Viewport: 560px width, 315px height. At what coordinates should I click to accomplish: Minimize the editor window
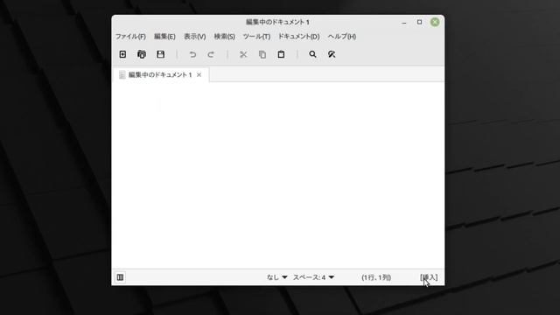tap(404, 22)
